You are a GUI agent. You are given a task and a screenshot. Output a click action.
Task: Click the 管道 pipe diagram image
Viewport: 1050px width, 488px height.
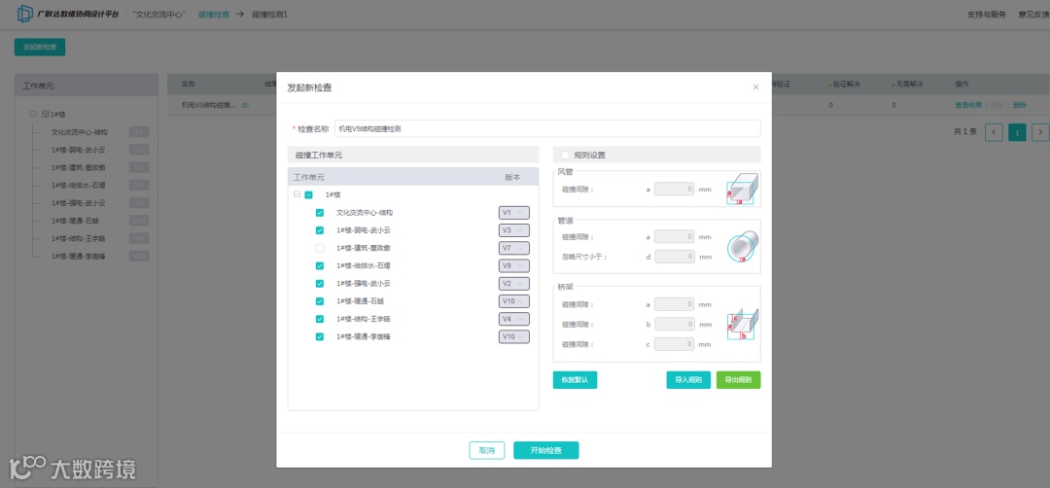[744, 247]
